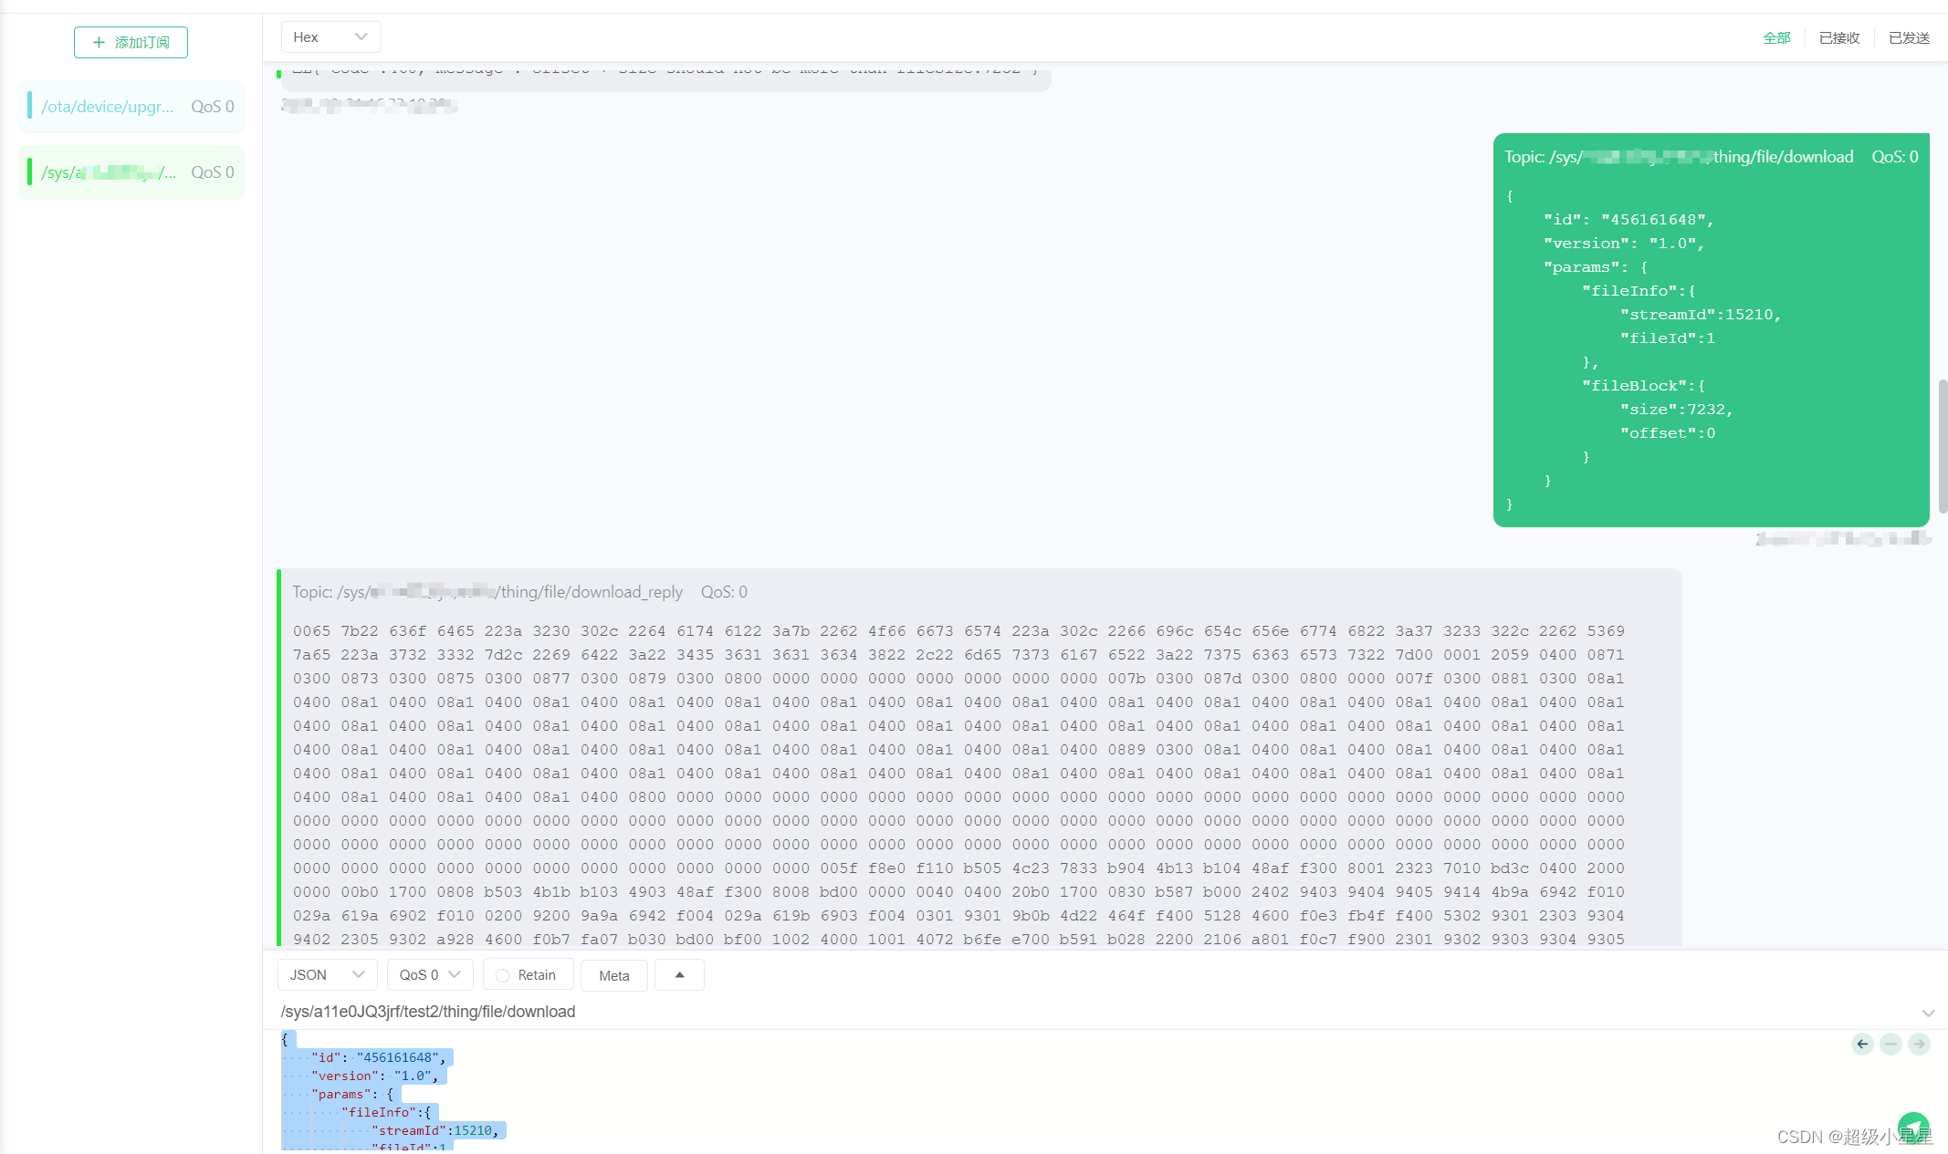This screenshot has height=1154, width=1948.
Task: Click the green color bar of /sys subscription
Action: click(x=29, y=172)
